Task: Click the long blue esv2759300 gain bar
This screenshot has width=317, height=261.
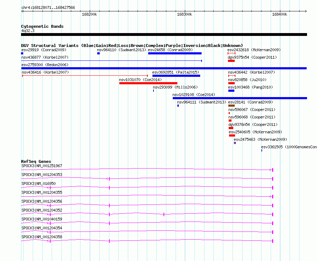Action: point(164,68)
